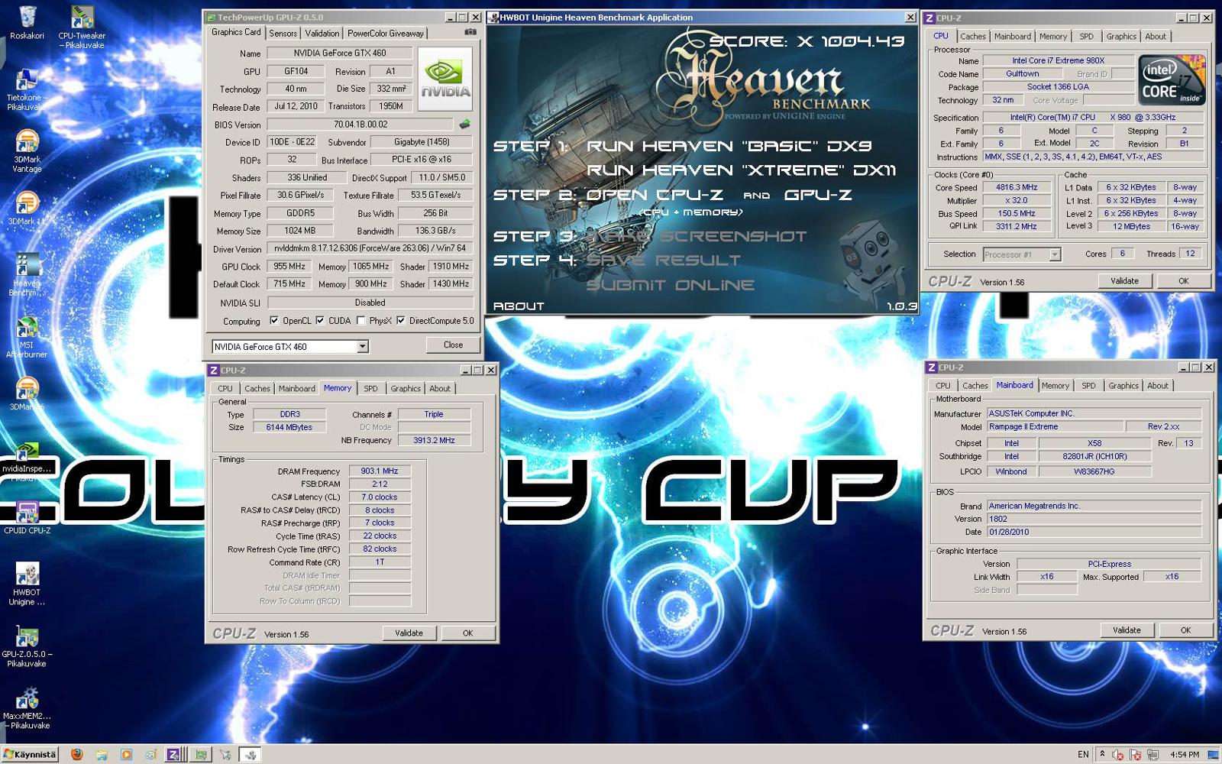Open About tab in the CPU-Z mainboard window
The width and height of the screenshot is (1222, 764).
coord(1158,386)
